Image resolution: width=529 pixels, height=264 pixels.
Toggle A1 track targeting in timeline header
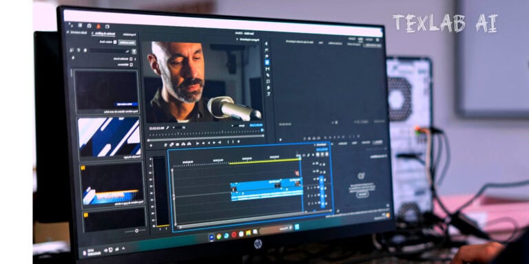pos(322,188)
